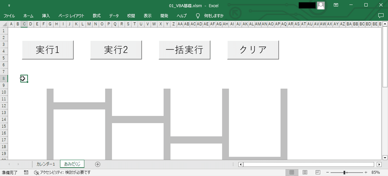The height and width of the screenshot is (176, 388).
Task: Click the zoom slider handle
Action: pos(344,172)
